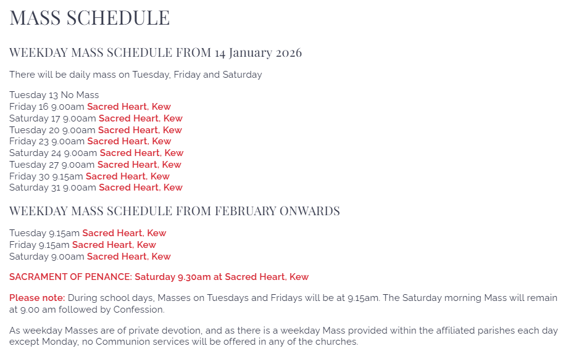Click the 'There will be daily mass' sentence

tap(135, 75)
